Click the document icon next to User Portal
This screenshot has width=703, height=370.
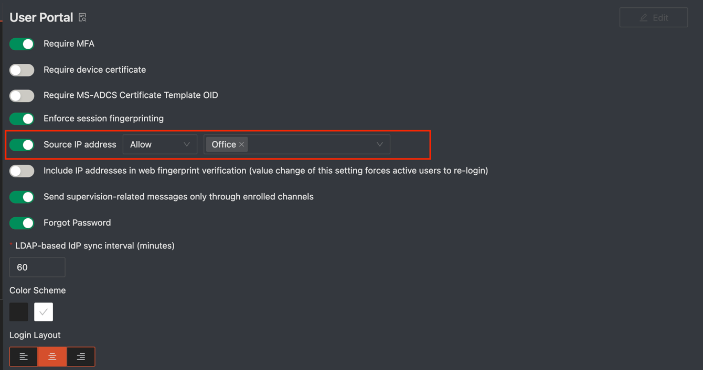[x=82, y=18]
